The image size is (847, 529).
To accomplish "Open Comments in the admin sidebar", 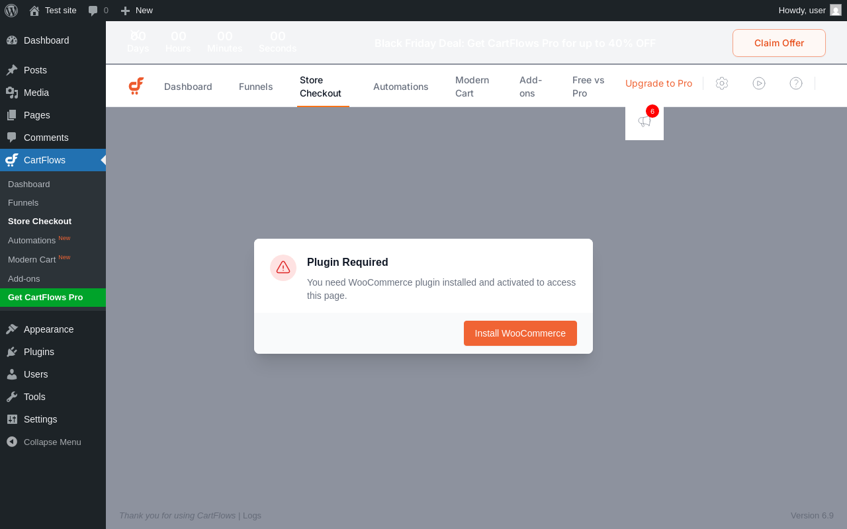I will pyautogui.click(x=53, y=138).
